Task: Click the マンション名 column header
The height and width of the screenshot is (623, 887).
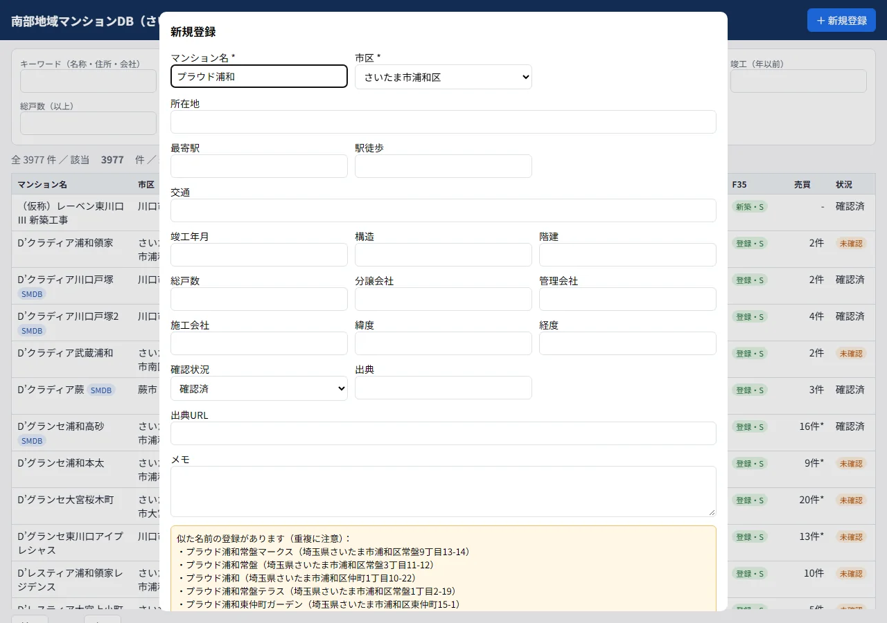Action: coord(42,185)
